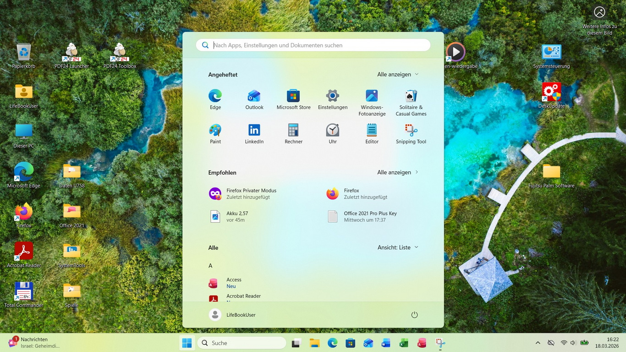Show hidden system tray icons chevron
The width and height of the screenshot is (626, 352).
click(538, 343)
